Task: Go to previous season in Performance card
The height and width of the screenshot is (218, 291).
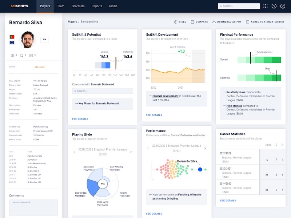Action: pyautogui.click(x=148, y=148)
